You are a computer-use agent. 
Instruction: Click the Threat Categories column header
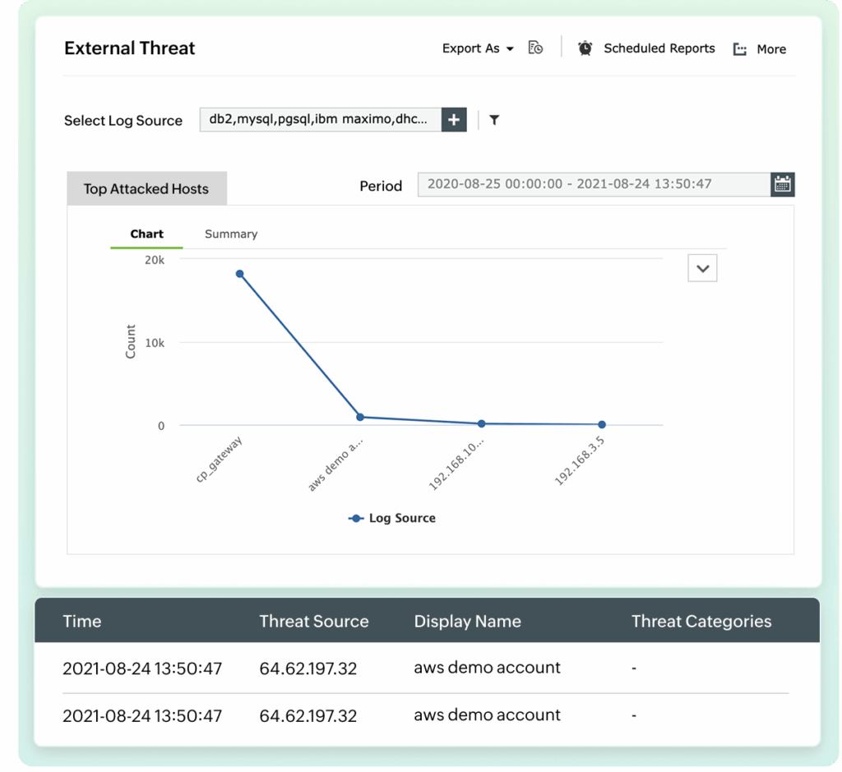click(x=701, y=622)
